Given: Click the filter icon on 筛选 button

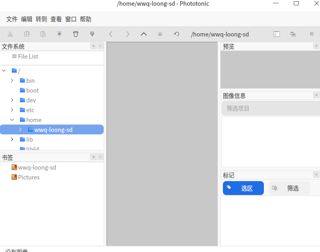Looking at the screenshot, I should (x=275, y=188).
